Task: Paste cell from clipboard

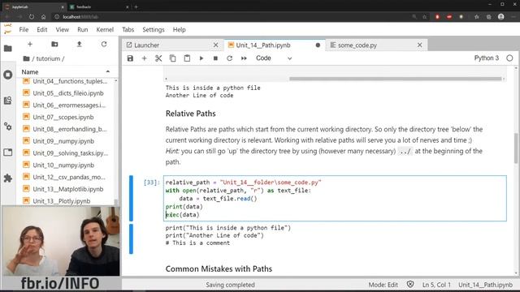Action: coord(187,58)
